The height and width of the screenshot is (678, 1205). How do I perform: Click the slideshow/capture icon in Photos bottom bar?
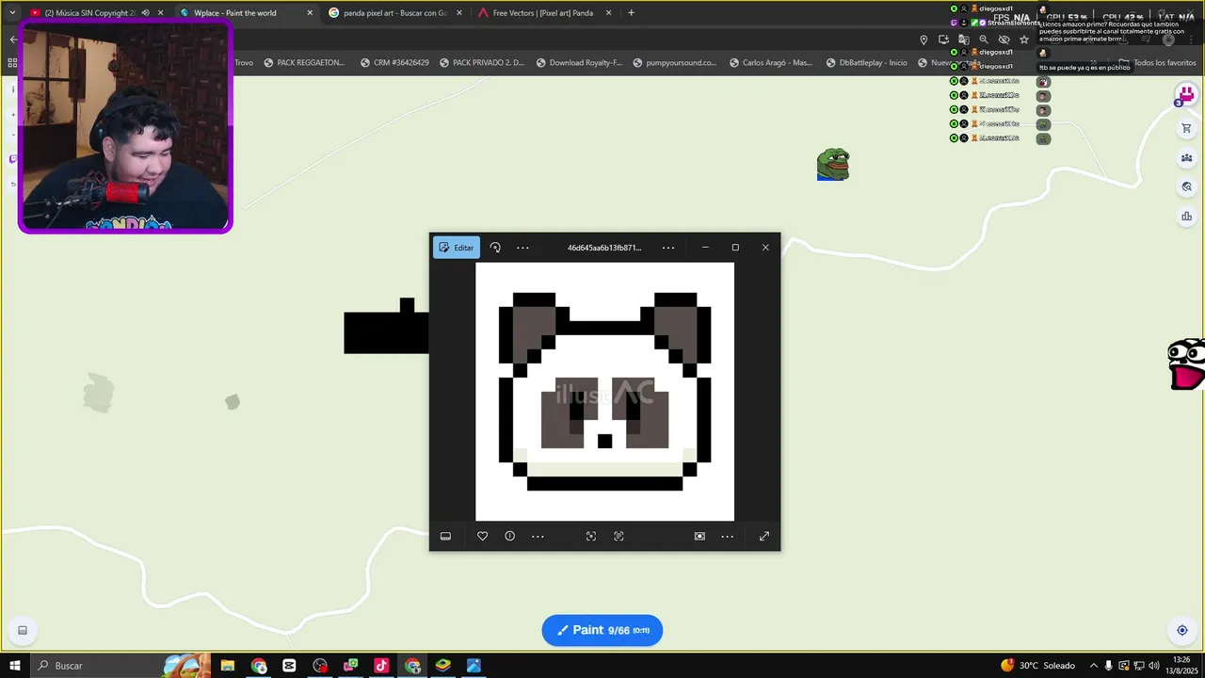pyautogui.click(x=699, y=536)
